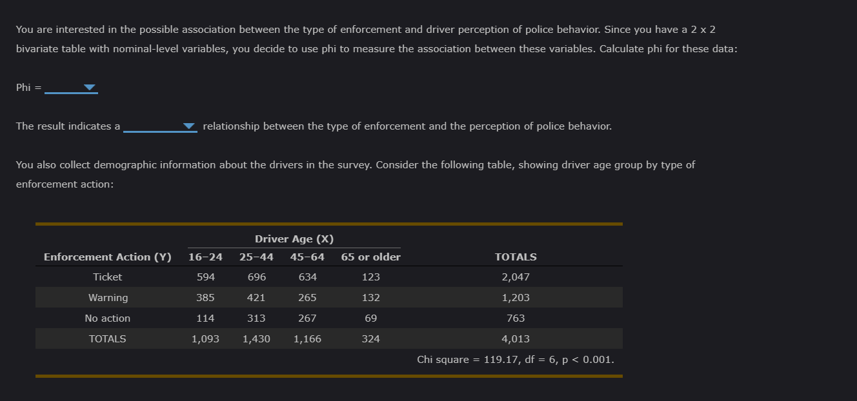The width and height of the screenshot is (857, 401).
Task: Click the TOTALS row label
Action: 107,339
